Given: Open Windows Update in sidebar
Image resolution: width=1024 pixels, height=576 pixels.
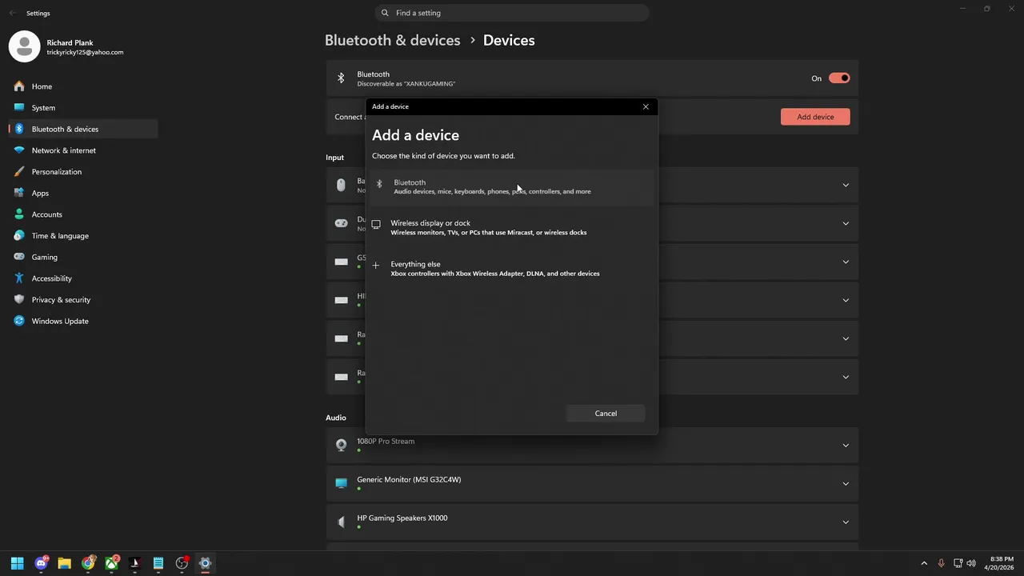Looking at the screenshot, I should click(x=60, y=321).
